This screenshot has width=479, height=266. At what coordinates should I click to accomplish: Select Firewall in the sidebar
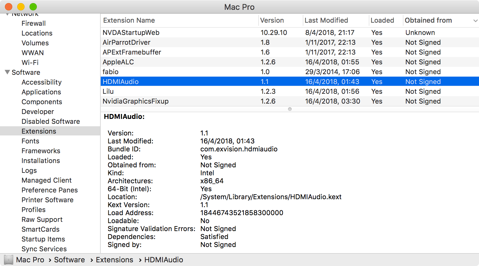point(33,23)
